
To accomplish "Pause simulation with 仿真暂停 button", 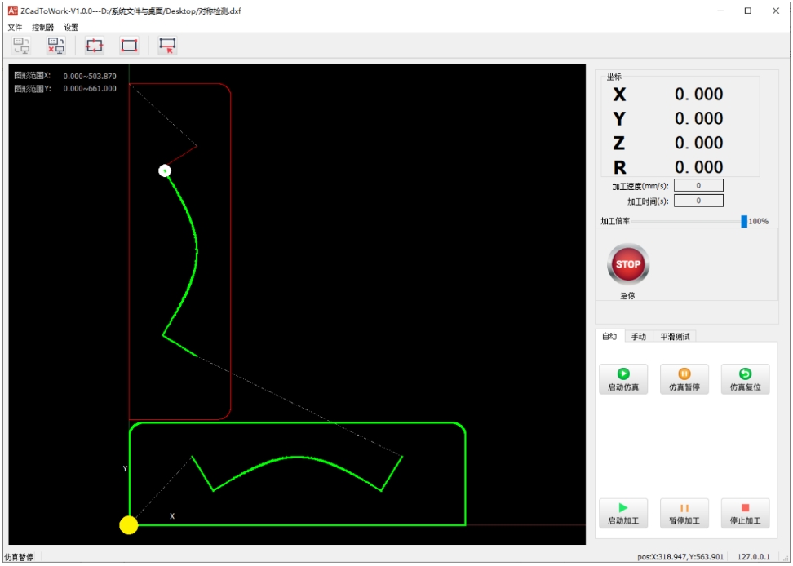I will click(684, 379).
